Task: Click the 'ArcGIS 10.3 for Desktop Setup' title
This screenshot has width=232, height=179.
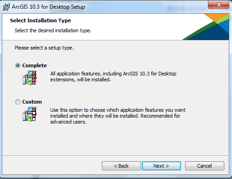Action: pyautogui.click(x=49, y=7)
